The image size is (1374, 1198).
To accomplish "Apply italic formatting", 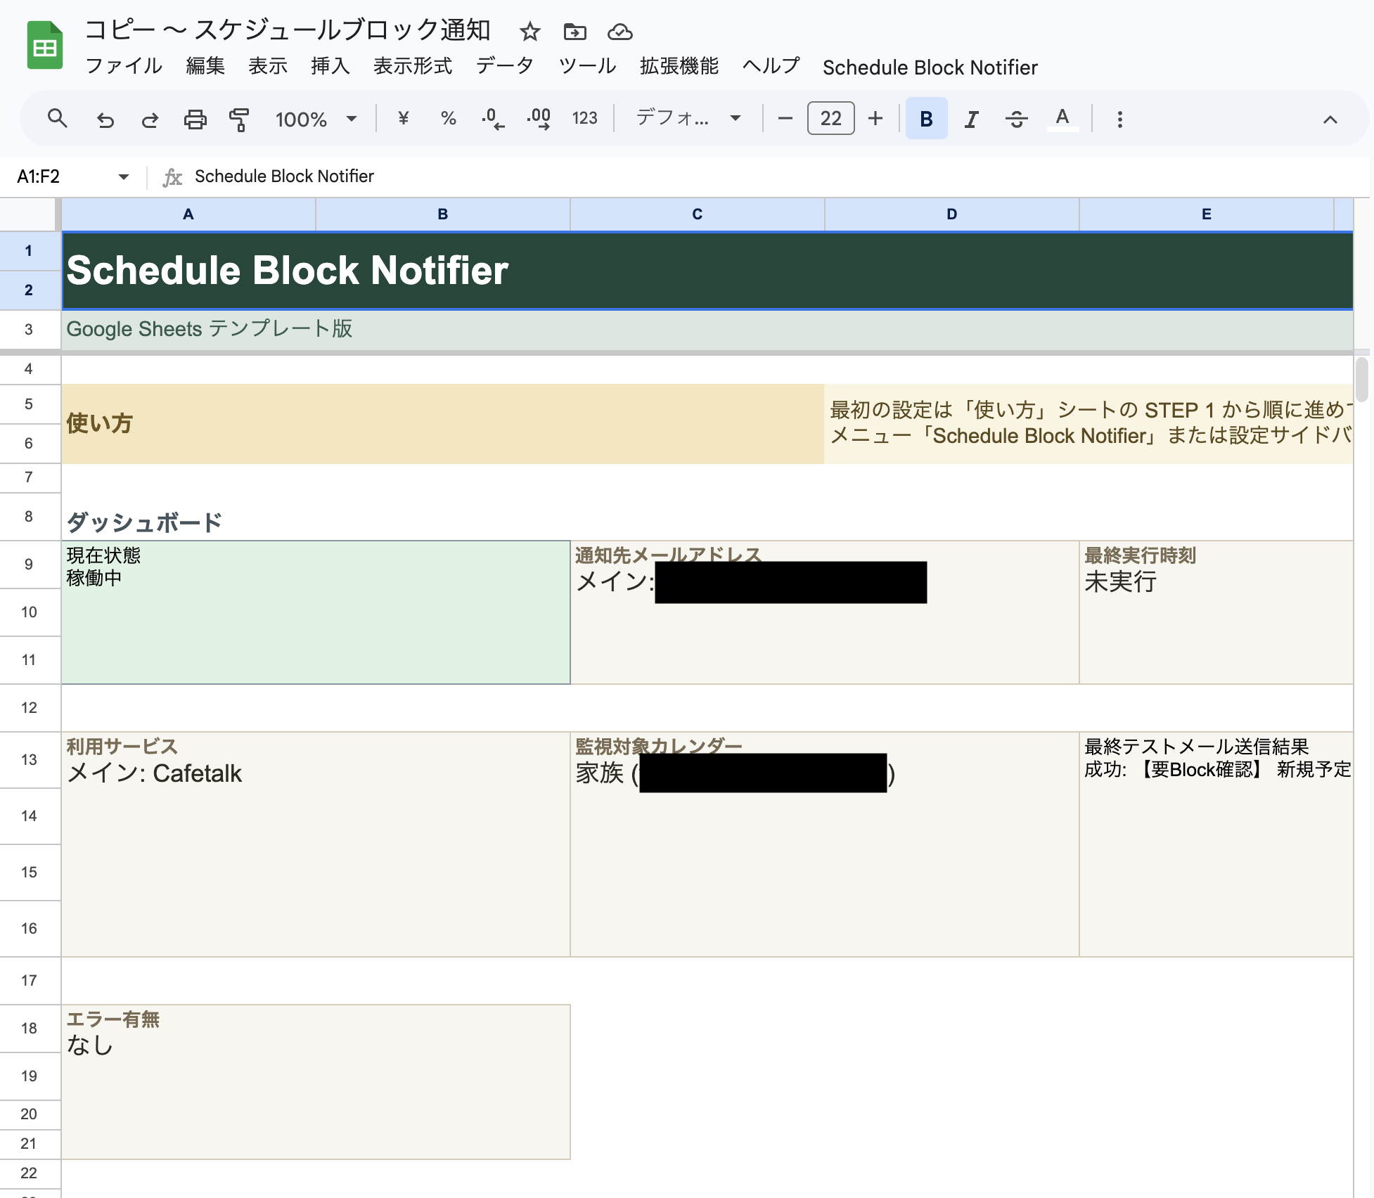I will point(970,119).
